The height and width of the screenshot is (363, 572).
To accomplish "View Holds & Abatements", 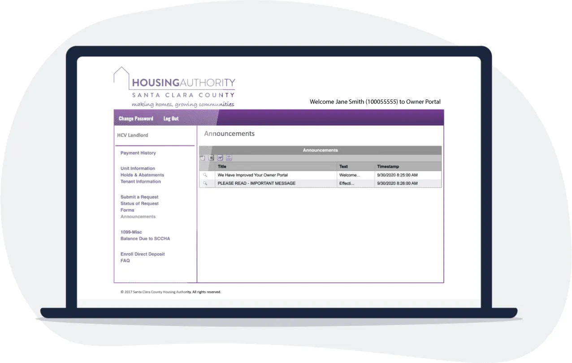I will 142,175.
